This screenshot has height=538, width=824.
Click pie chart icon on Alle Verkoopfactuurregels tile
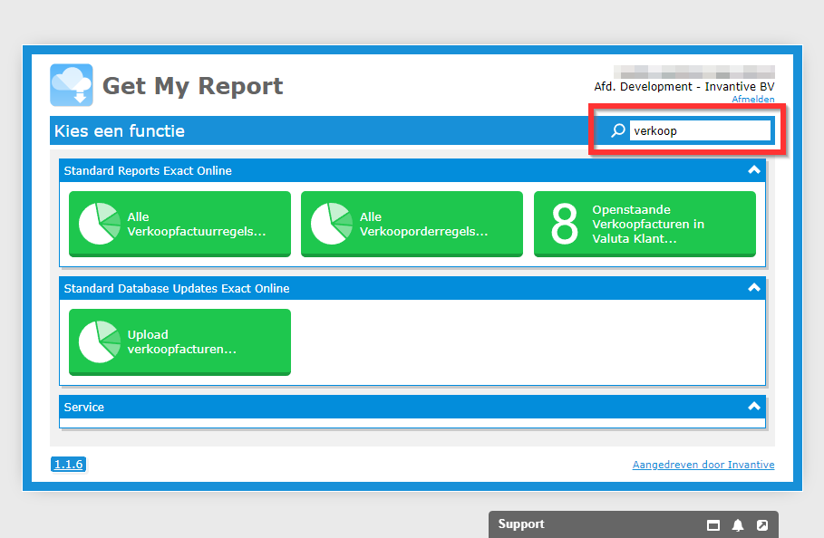100,224
